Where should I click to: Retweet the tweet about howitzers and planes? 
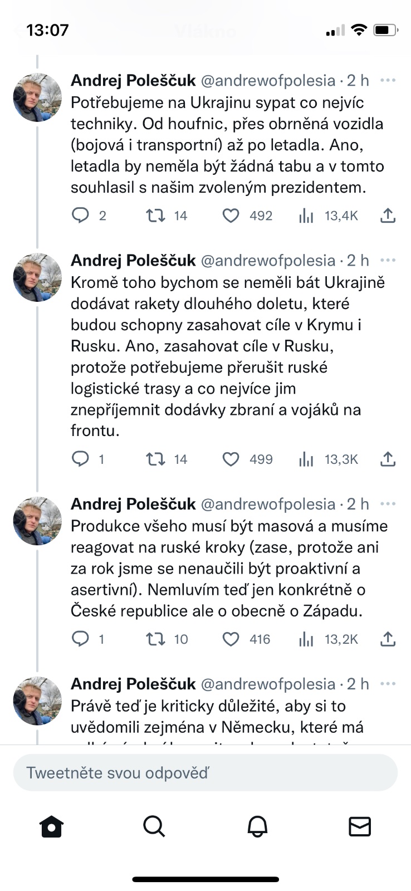point(155,216)
